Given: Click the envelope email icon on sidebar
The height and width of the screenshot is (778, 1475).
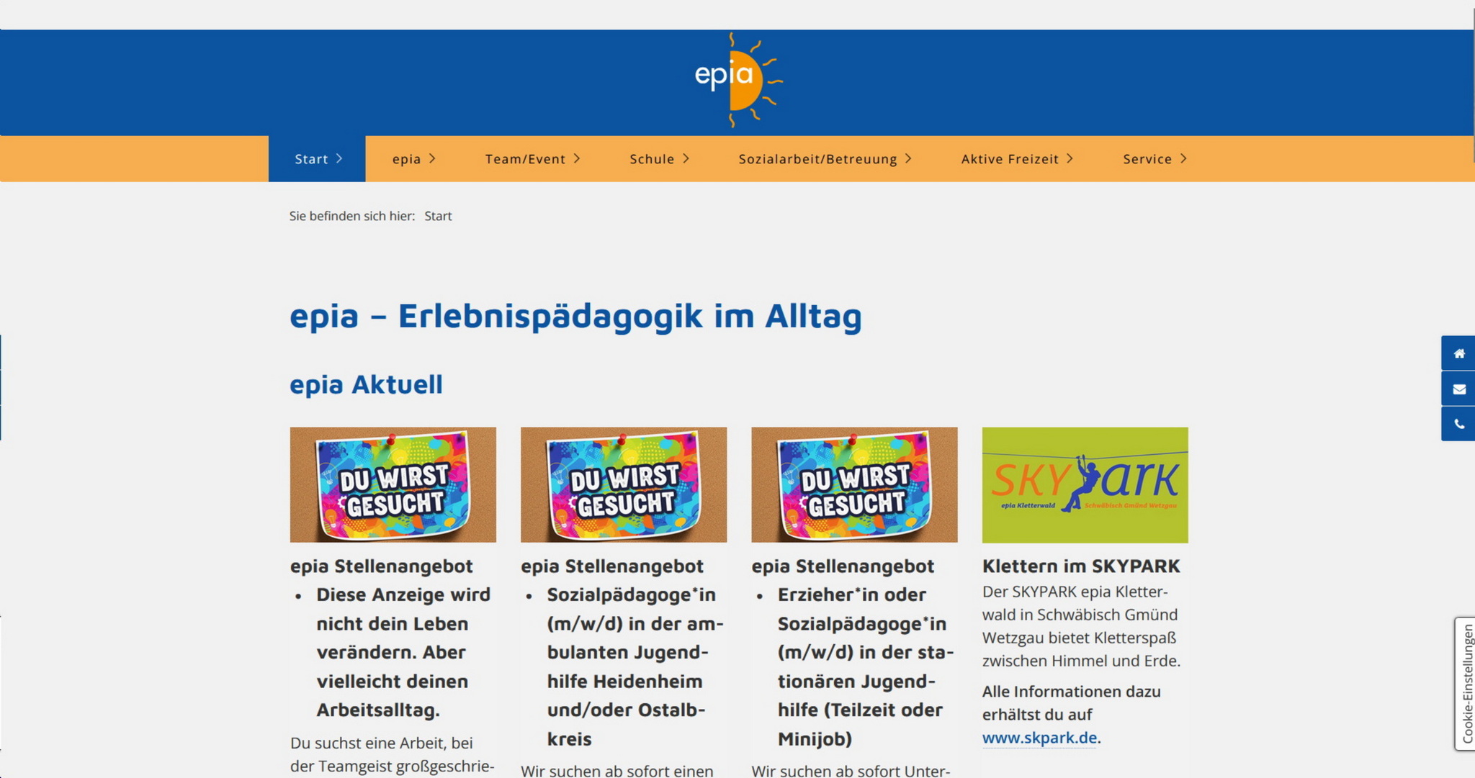Looking at the screenshot, I should click(x=1458, y=389).
